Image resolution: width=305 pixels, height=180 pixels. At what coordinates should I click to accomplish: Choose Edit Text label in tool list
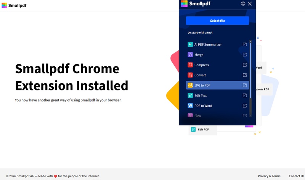click(x=201, y=96)
